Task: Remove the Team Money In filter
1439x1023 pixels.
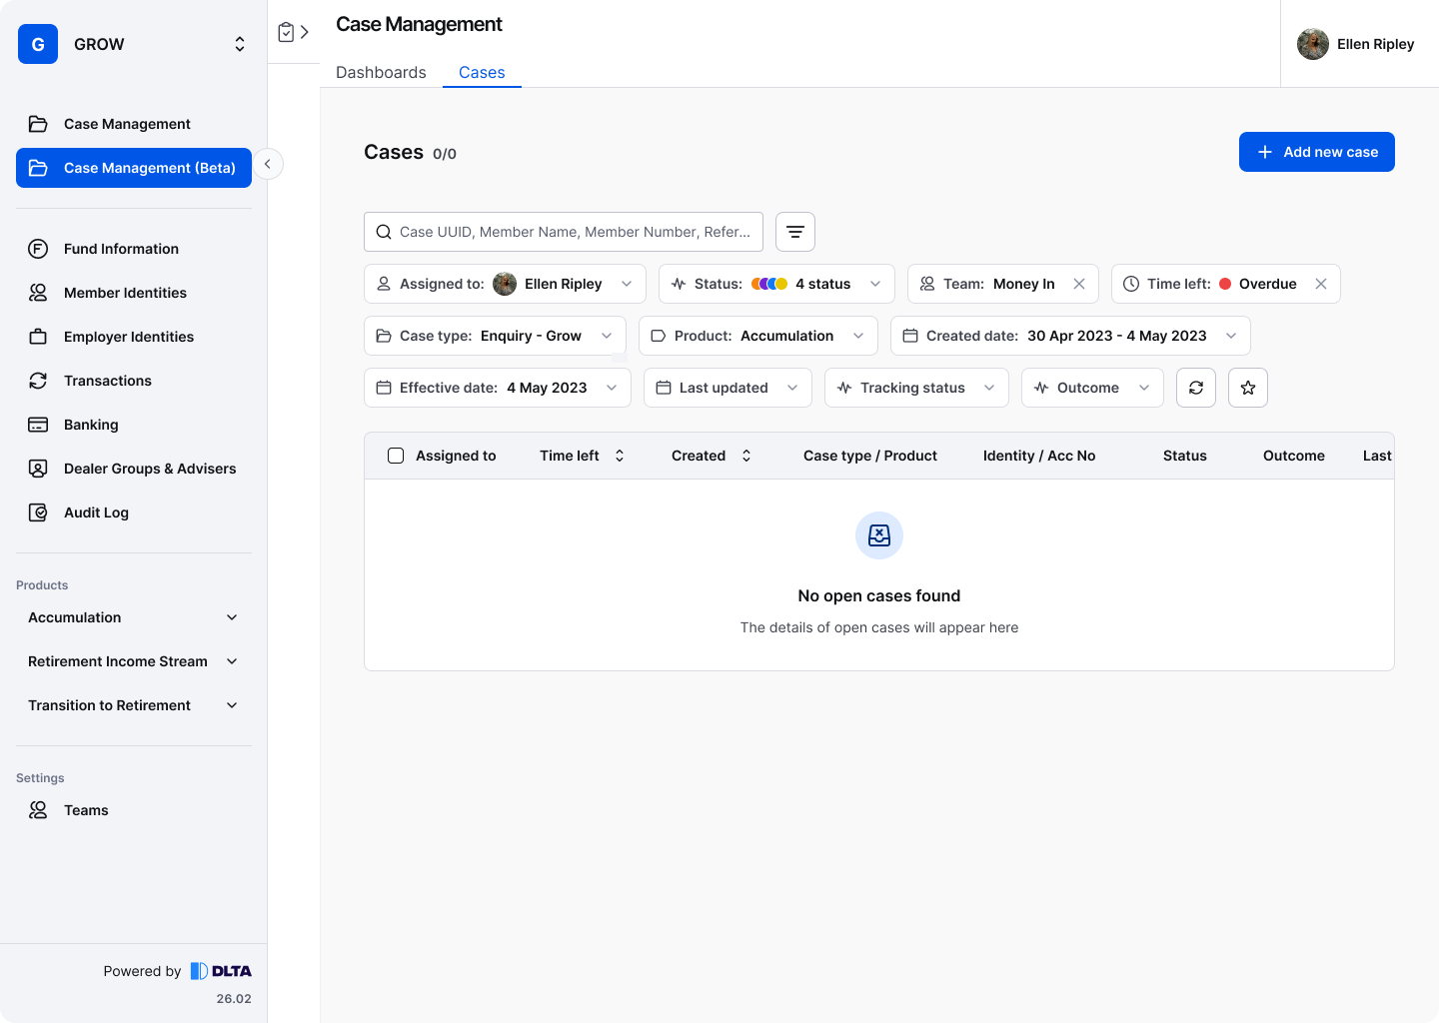Action: [x=1079, y=284]
